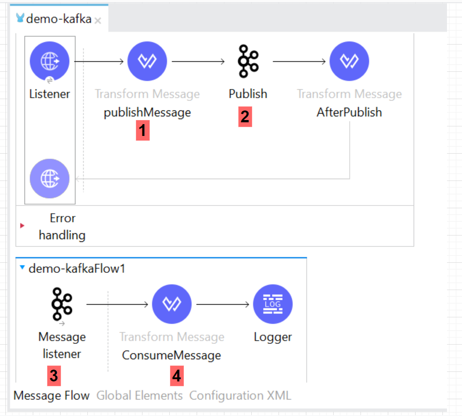
Task: Select the publishMessage Transform Message icon
Action: (x=147, y=60)
